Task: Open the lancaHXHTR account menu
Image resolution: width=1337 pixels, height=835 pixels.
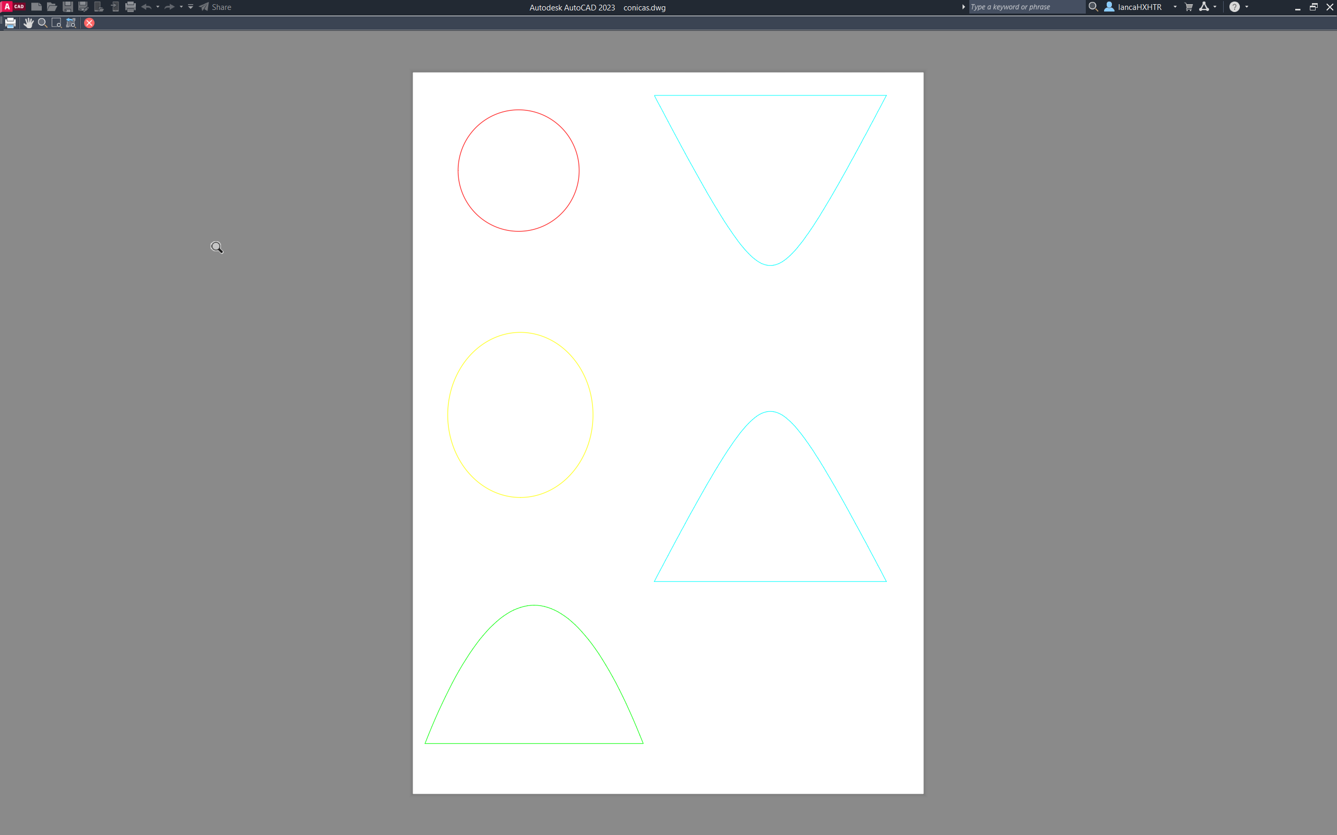Action: point(1139,7)
